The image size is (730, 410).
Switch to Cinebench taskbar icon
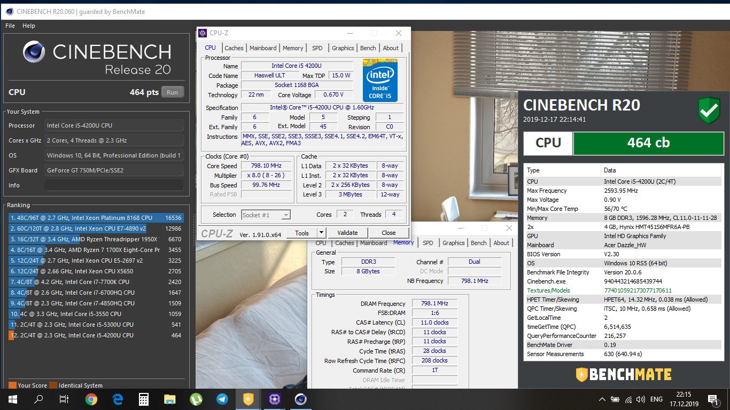[x=300, y=399]
